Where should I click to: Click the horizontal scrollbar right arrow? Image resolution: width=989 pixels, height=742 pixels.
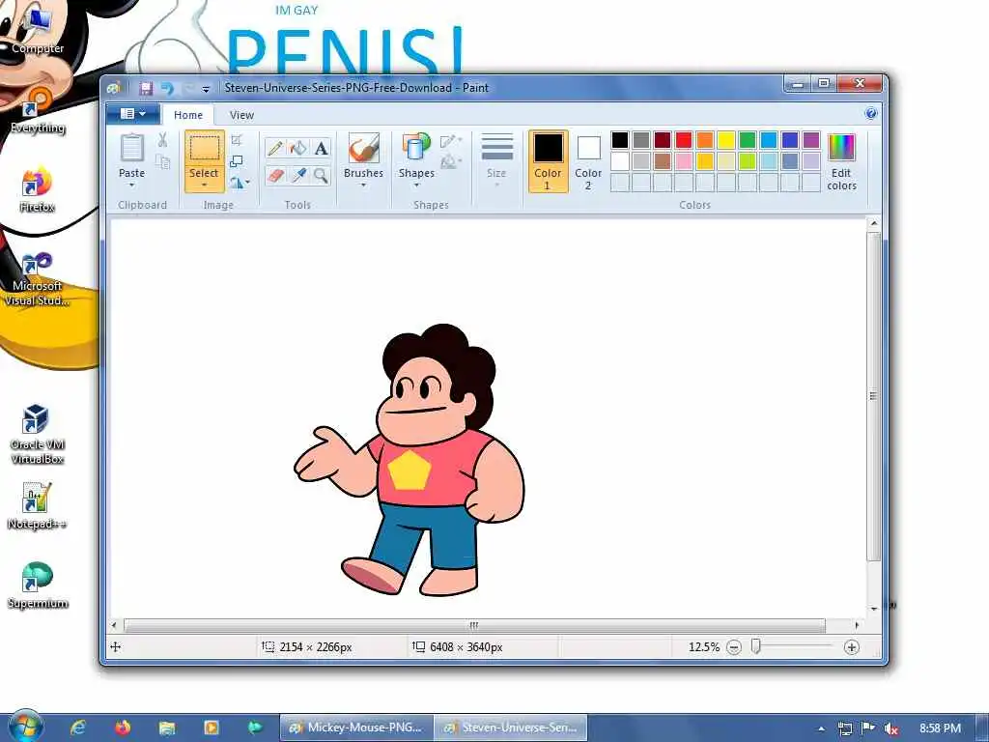[857, 625]
